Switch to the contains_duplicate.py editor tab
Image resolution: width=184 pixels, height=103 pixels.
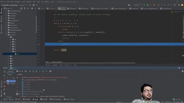(x=119, y=9)
